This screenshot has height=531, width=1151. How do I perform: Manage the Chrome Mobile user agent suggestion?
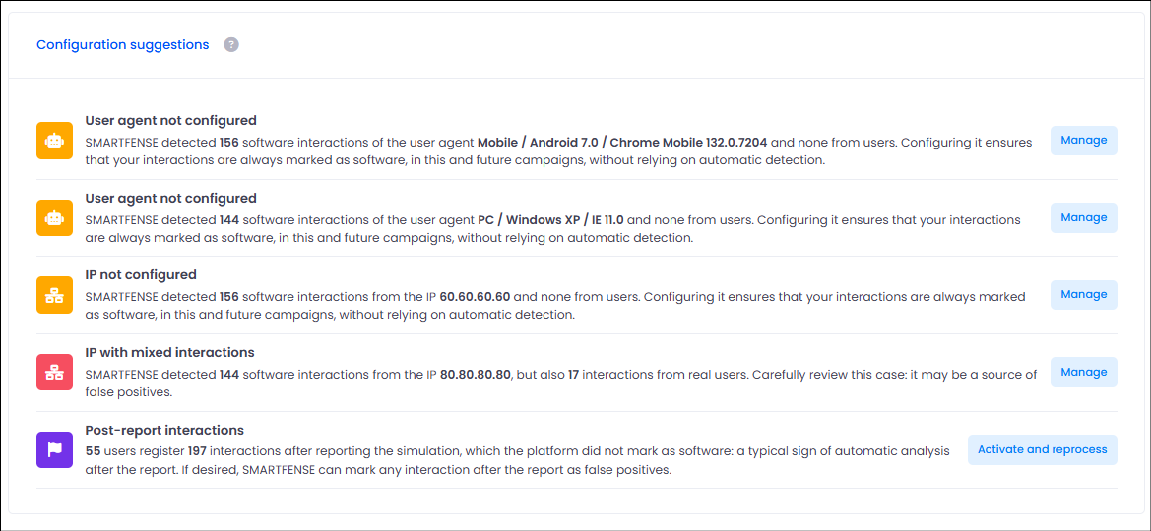click(1083, 140)
